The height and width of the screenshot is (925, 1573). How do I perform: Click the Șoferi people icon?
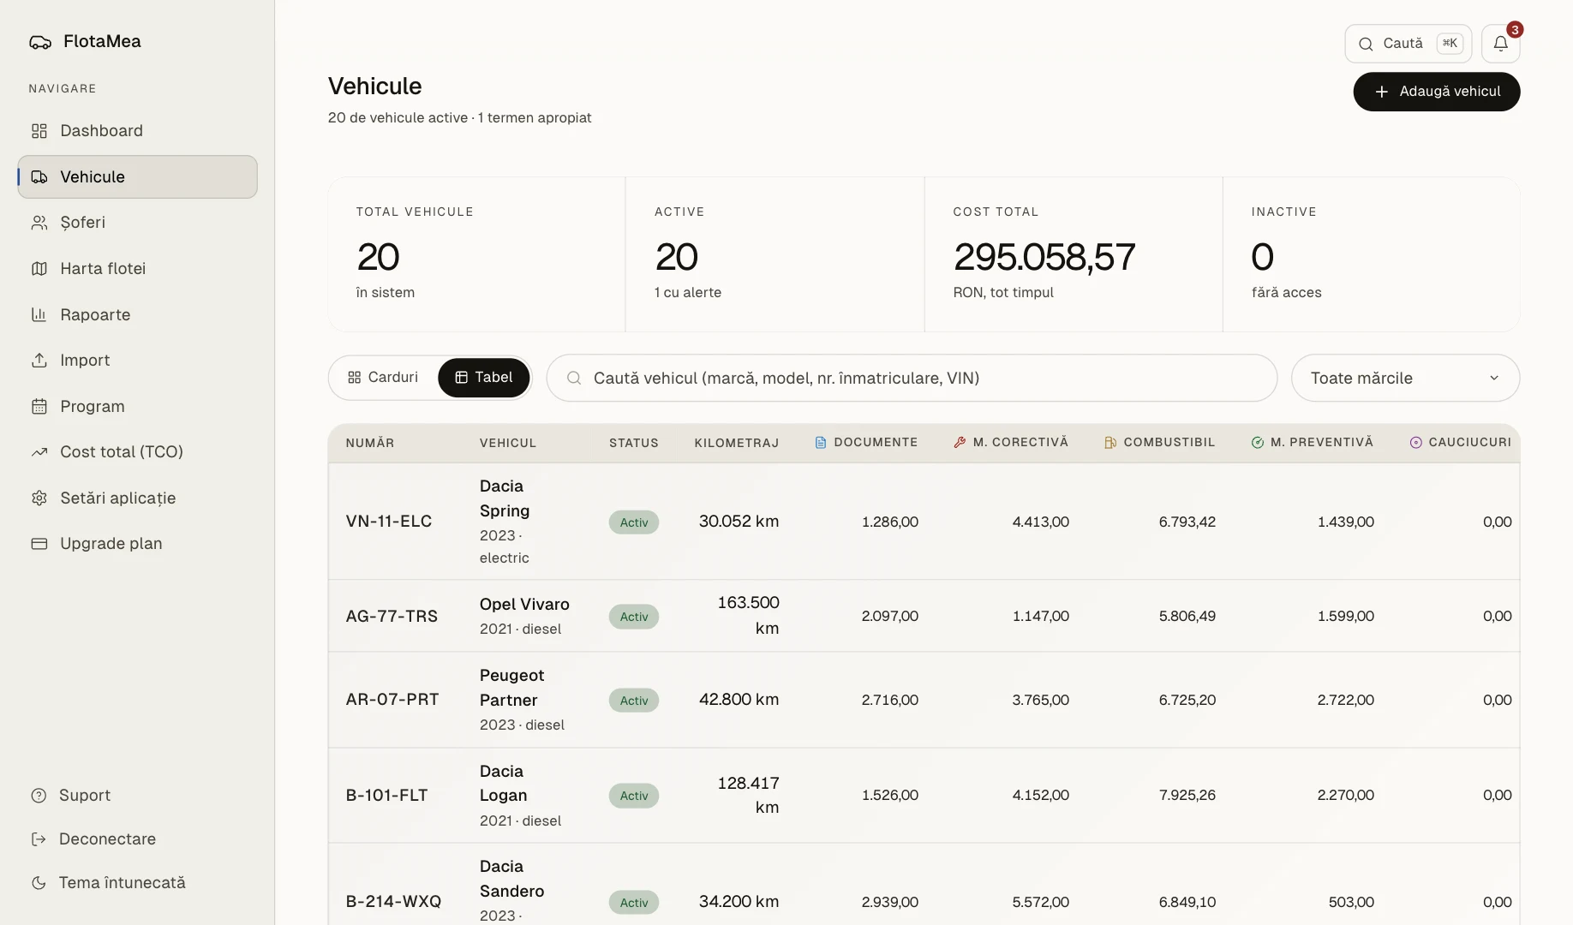point(39,223)
